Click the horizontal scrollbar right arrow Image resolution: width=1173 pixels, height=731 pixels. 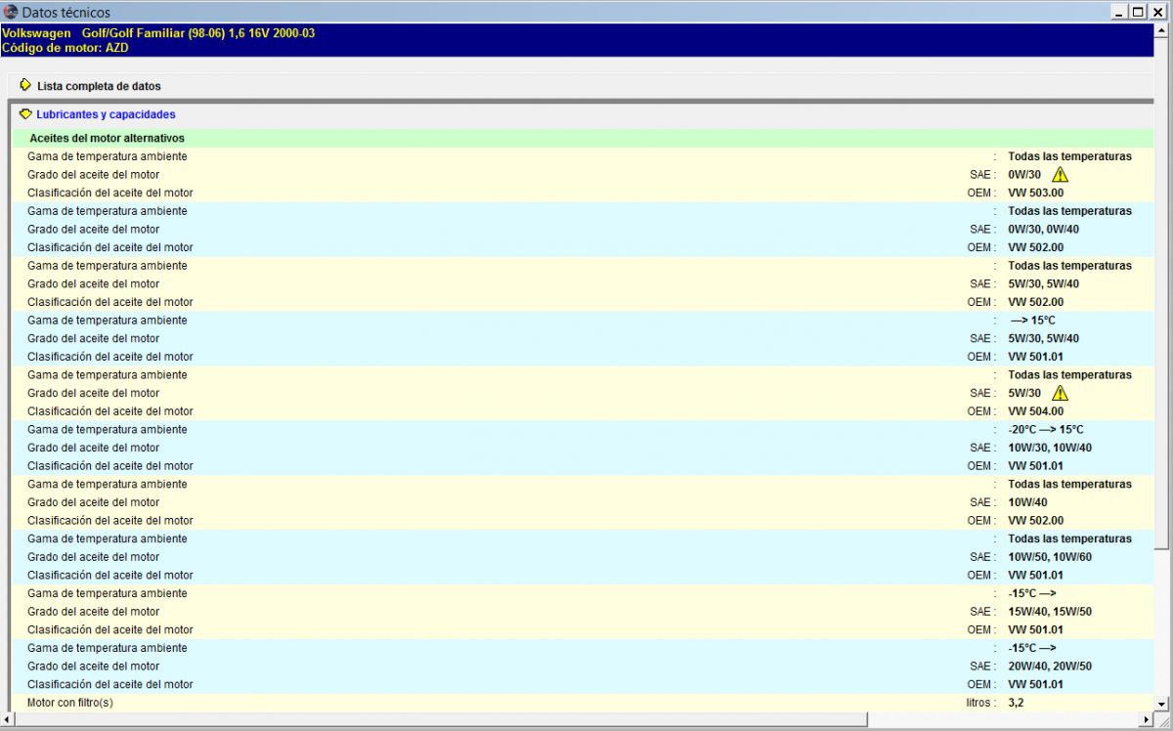point(1147,720)
